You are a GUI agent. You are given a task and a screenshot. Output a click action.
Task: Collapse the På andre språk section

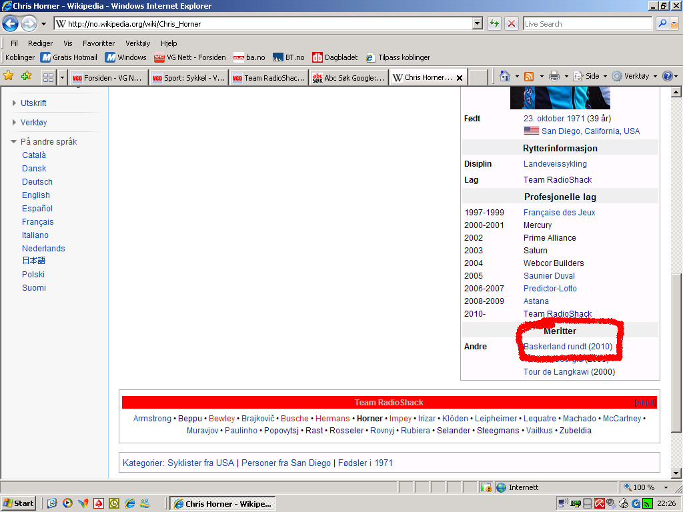pyautogui.click(x=15, y=142)
